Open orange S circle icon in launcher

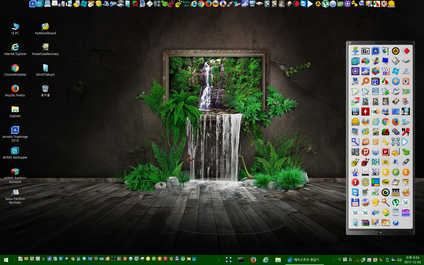(406, 172)
